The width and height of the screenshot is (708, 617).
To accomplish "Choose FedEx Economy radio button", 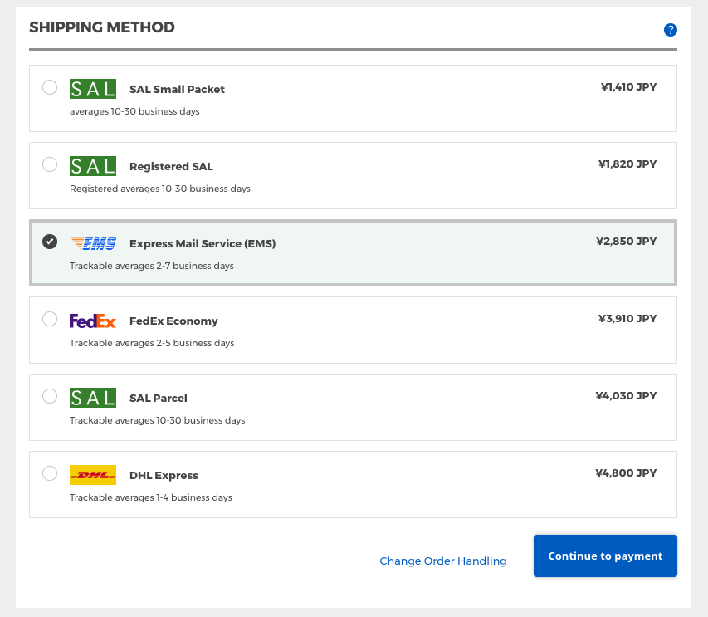I will tap(50, 319).
